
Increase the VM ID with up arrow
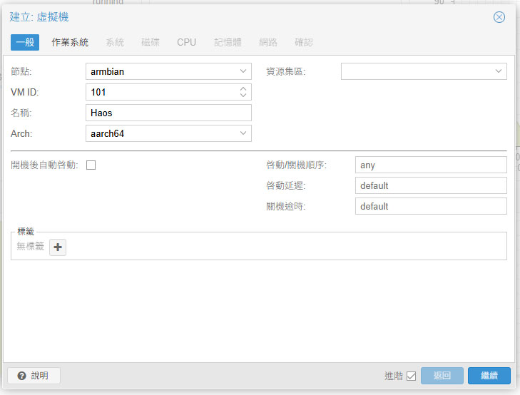(x=243, y=88)
